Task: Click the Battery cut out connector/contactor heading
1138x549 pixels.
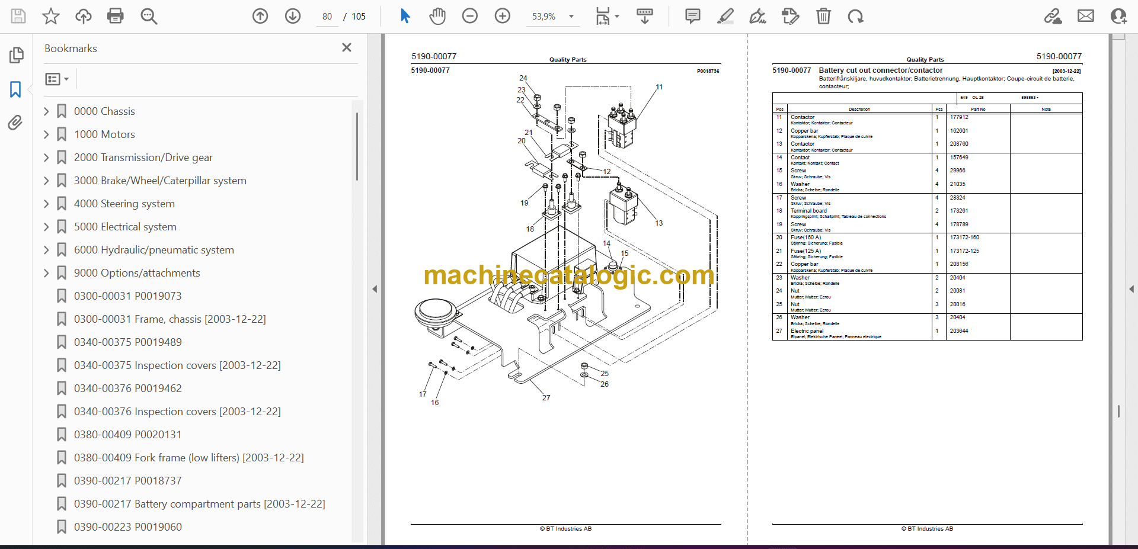Action: pos(881,70)
